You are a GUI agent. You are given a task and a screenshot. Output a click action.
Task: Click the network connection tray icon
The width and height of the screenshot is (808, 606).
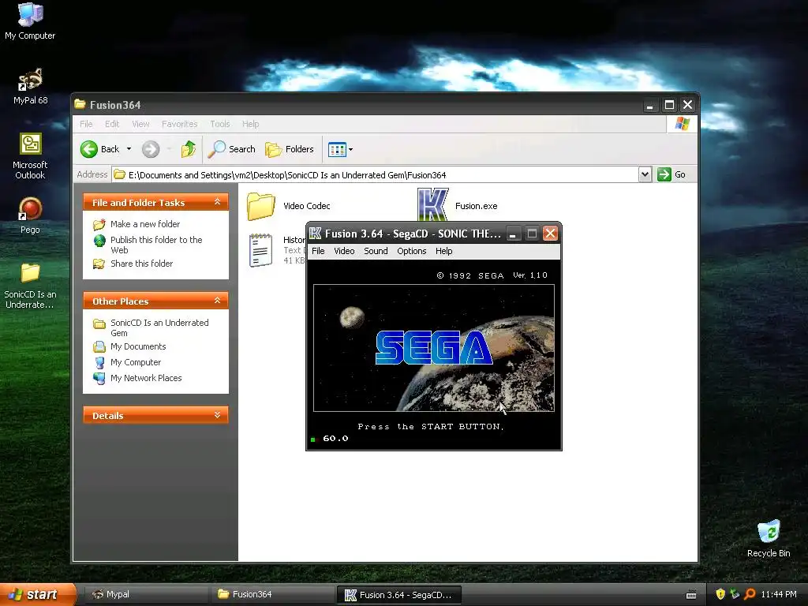point(735,594)
